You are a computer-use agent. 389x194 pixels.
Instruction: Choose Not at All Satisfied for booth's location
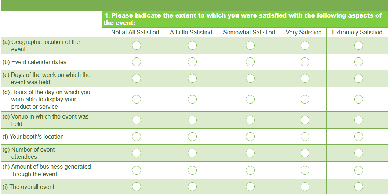pyautogui.click(x=137, y=137)
